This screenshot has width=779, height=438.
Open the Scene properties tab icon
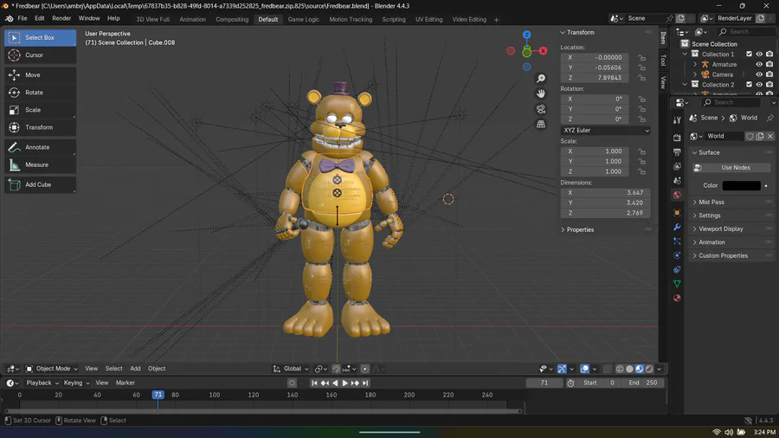coord(677,181)
